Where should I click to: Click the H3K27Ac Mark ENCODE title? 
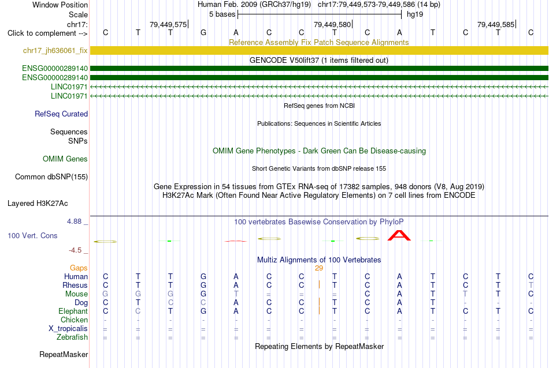coord(319,196)
